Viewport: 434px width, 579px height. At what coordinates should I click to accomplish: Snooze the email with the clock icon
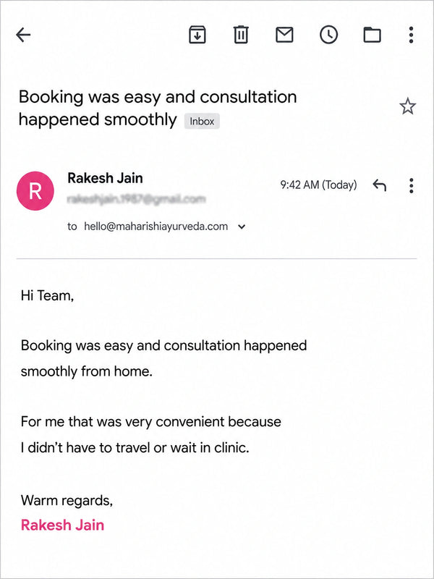click(328, 35)
